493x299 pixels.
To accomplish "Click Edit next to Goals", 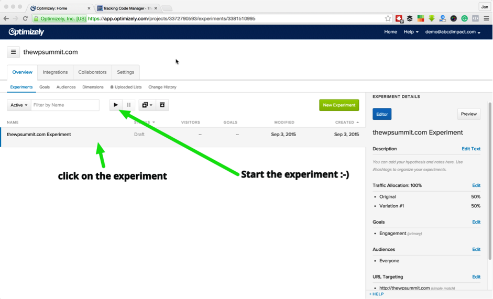I will tap(476, 222).
